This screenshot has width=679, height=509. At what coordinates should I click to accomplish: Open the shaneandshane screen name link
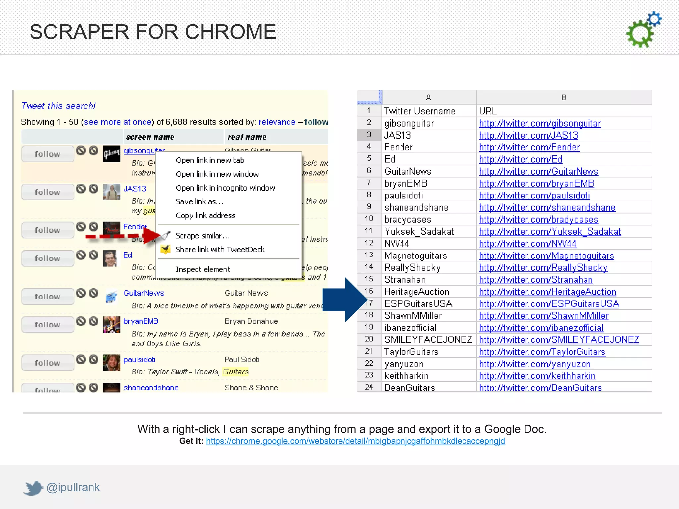tap(151, 388)
